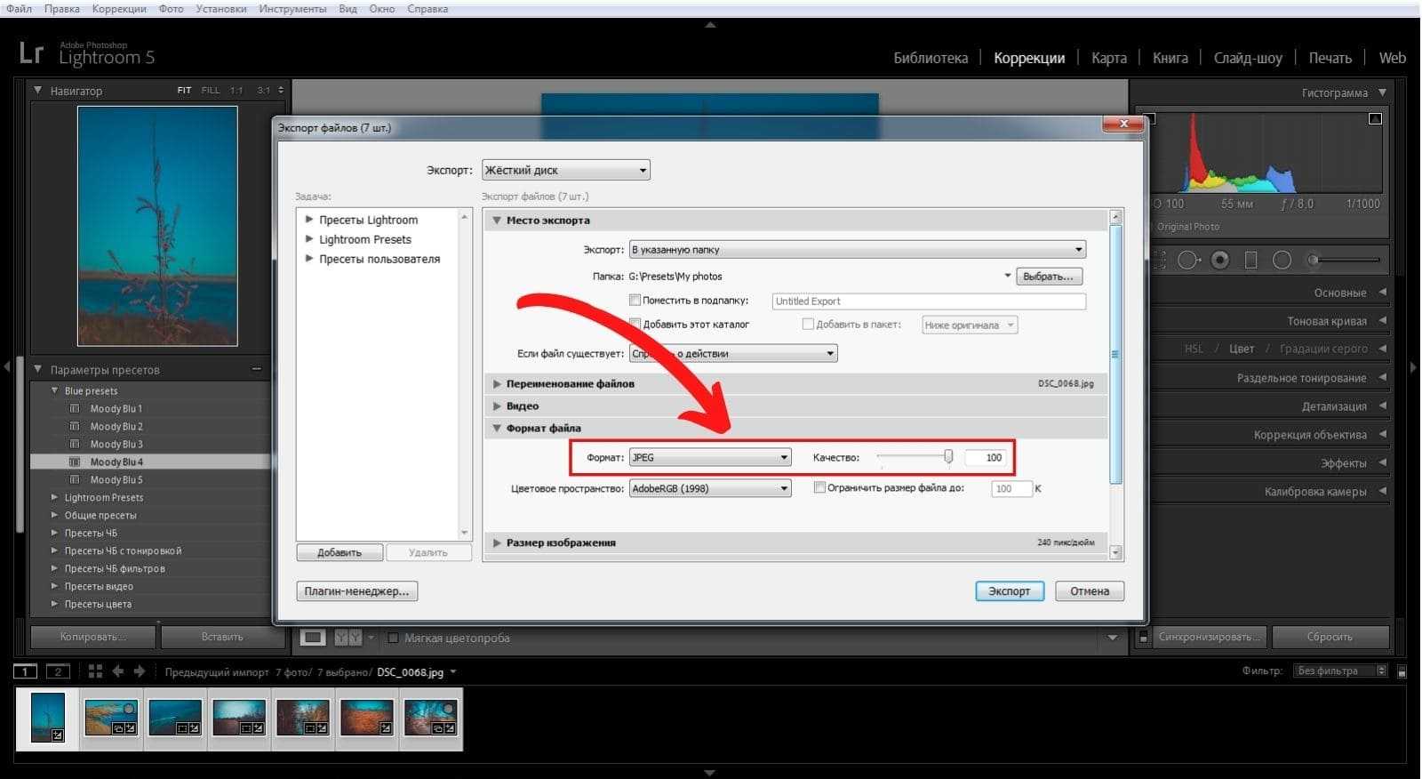The width and height of the screenshot is (1422, 779).
Task: Select the Spot Removal tool
Action: [x=1188, y=261]
